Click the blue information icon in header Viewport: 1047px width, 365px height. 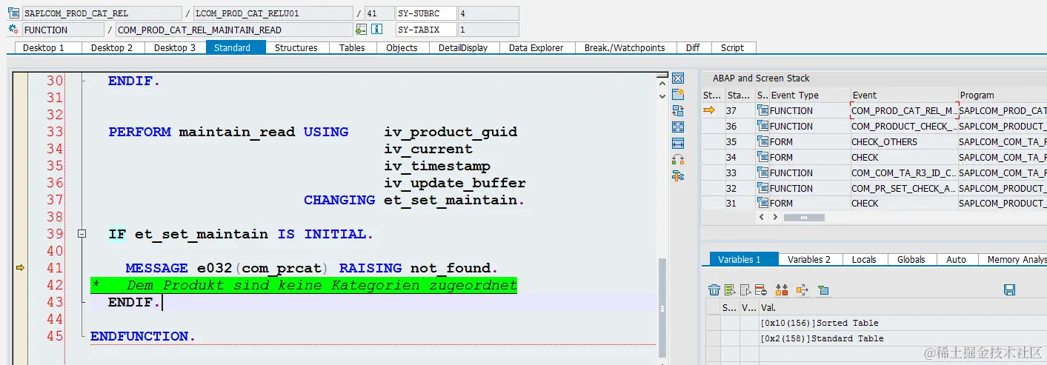[x=376, y=30]
